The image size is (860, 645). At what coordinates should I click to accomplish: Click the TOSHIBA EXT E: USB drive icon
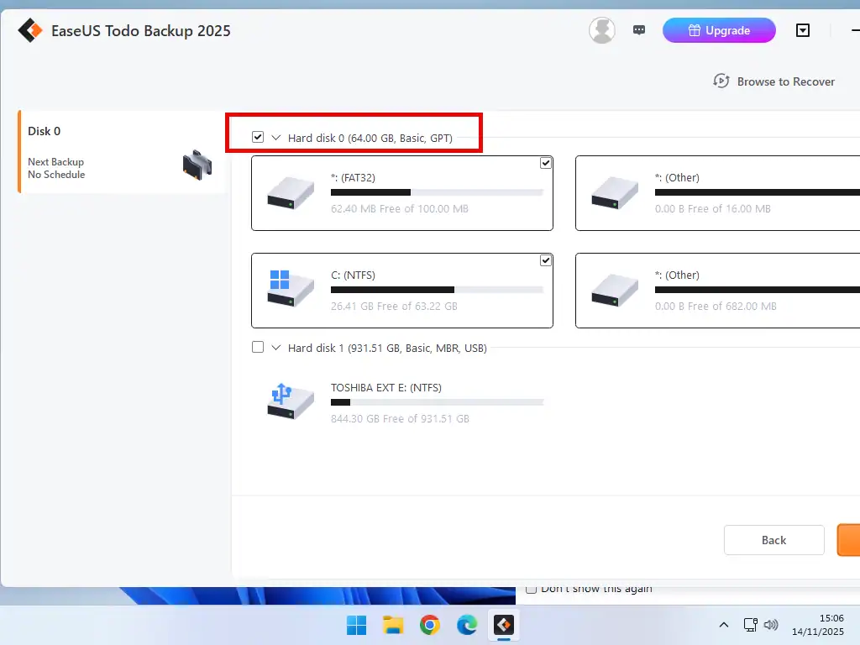click(x=289, y=401)
